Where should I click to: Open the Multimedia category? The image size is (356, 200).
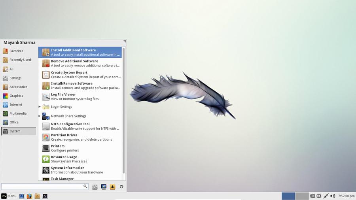tap(19, 113)
